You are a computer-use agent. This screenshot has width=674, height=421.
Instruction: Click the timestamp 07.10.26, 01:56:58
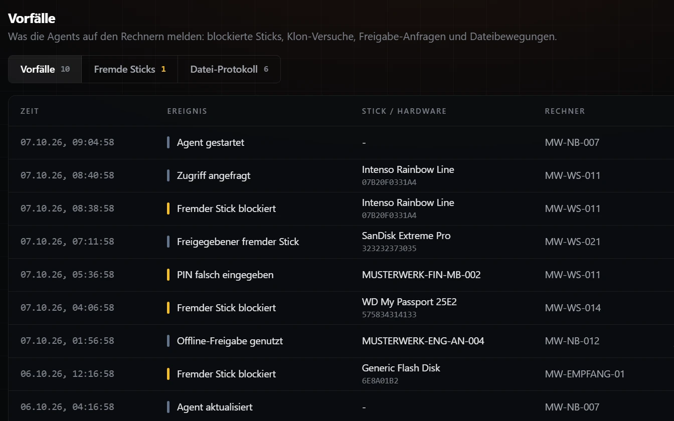tap(67, 341)
